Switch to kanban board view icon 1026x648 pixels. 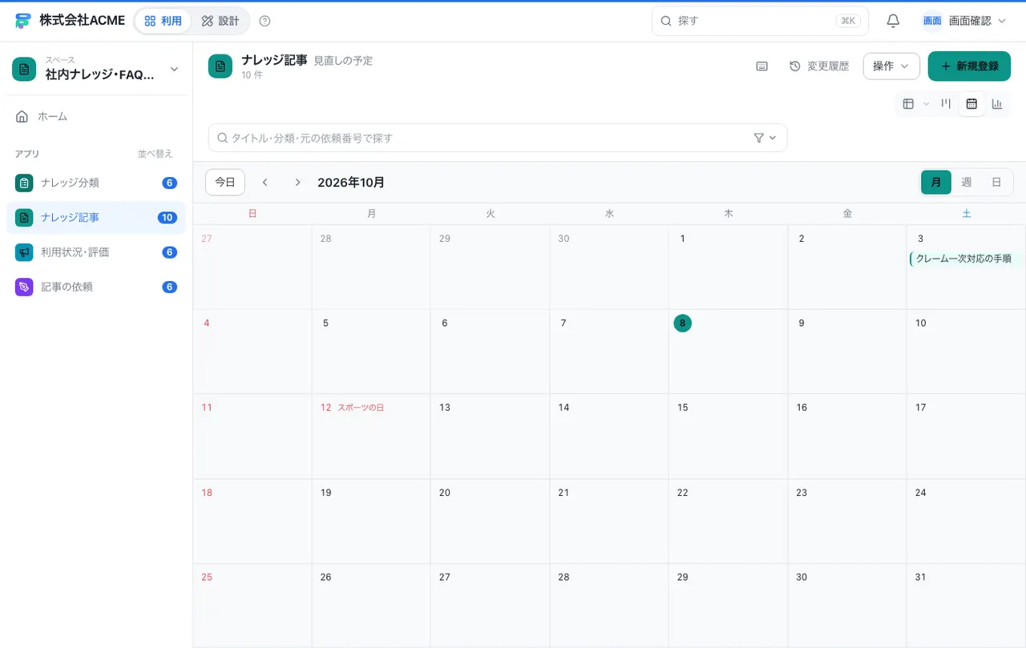tap(946, 103)
